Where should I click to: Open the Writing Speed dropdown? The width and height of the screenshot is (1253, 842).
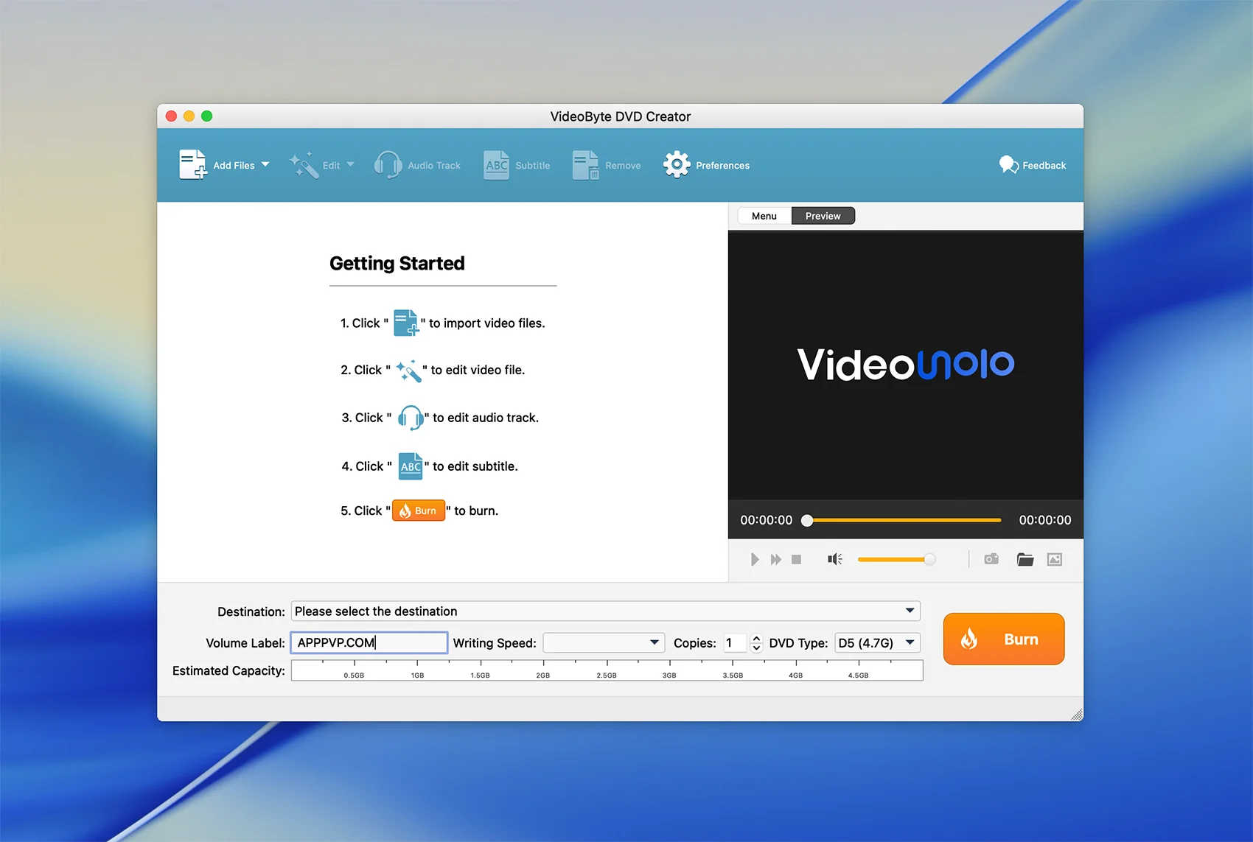653,642
